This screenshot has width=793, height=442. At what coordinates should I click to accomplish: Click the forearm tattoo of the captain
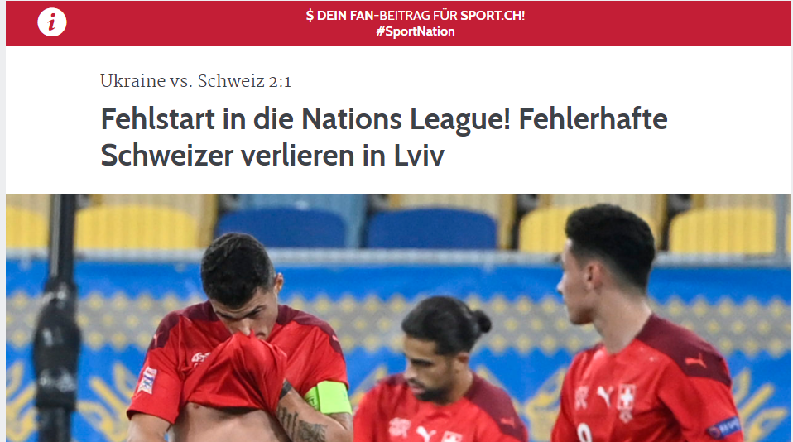click(303, 423)
